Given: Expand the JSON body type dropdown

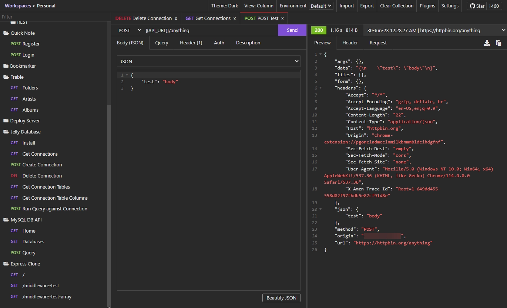Looking at the screenshot, I should pyautogui.click(x=208, y=61).
